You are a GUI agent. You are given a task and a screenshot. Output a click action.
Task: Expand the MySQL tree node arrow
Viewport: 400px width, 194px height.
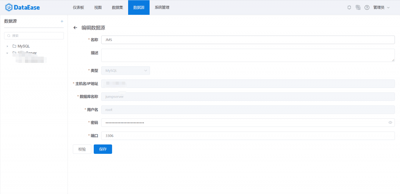pos(7,46)
